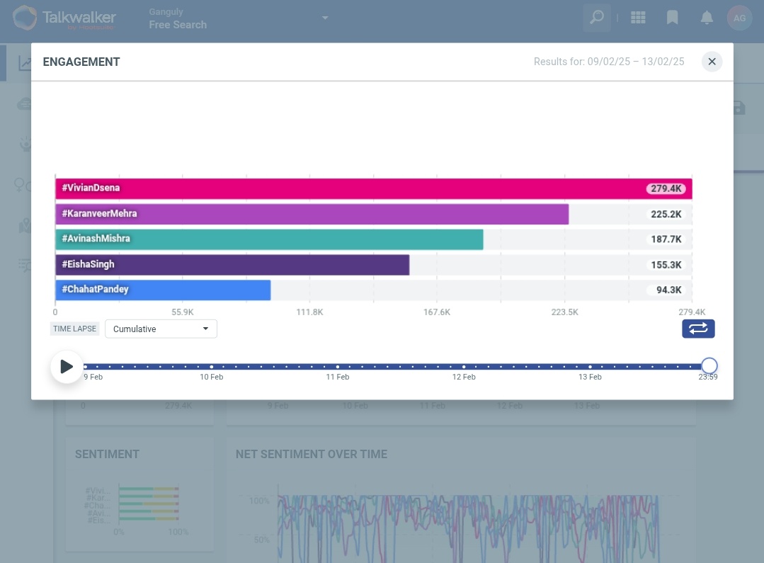Open the Cumulative time lapse dropdown
This screenshot has height=563, width=764.
tap(161, 329)
